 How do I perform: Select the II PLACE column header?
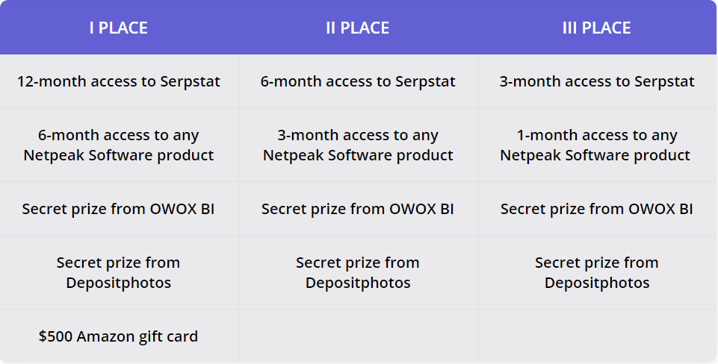point(358,28)
